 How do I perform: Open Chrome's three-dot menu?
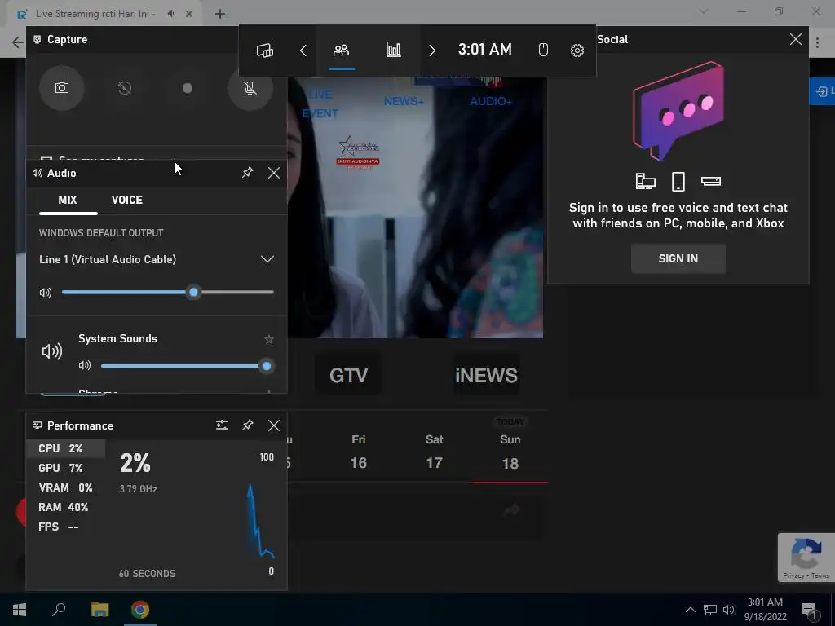pyautogui.click(x=817, y=42)
